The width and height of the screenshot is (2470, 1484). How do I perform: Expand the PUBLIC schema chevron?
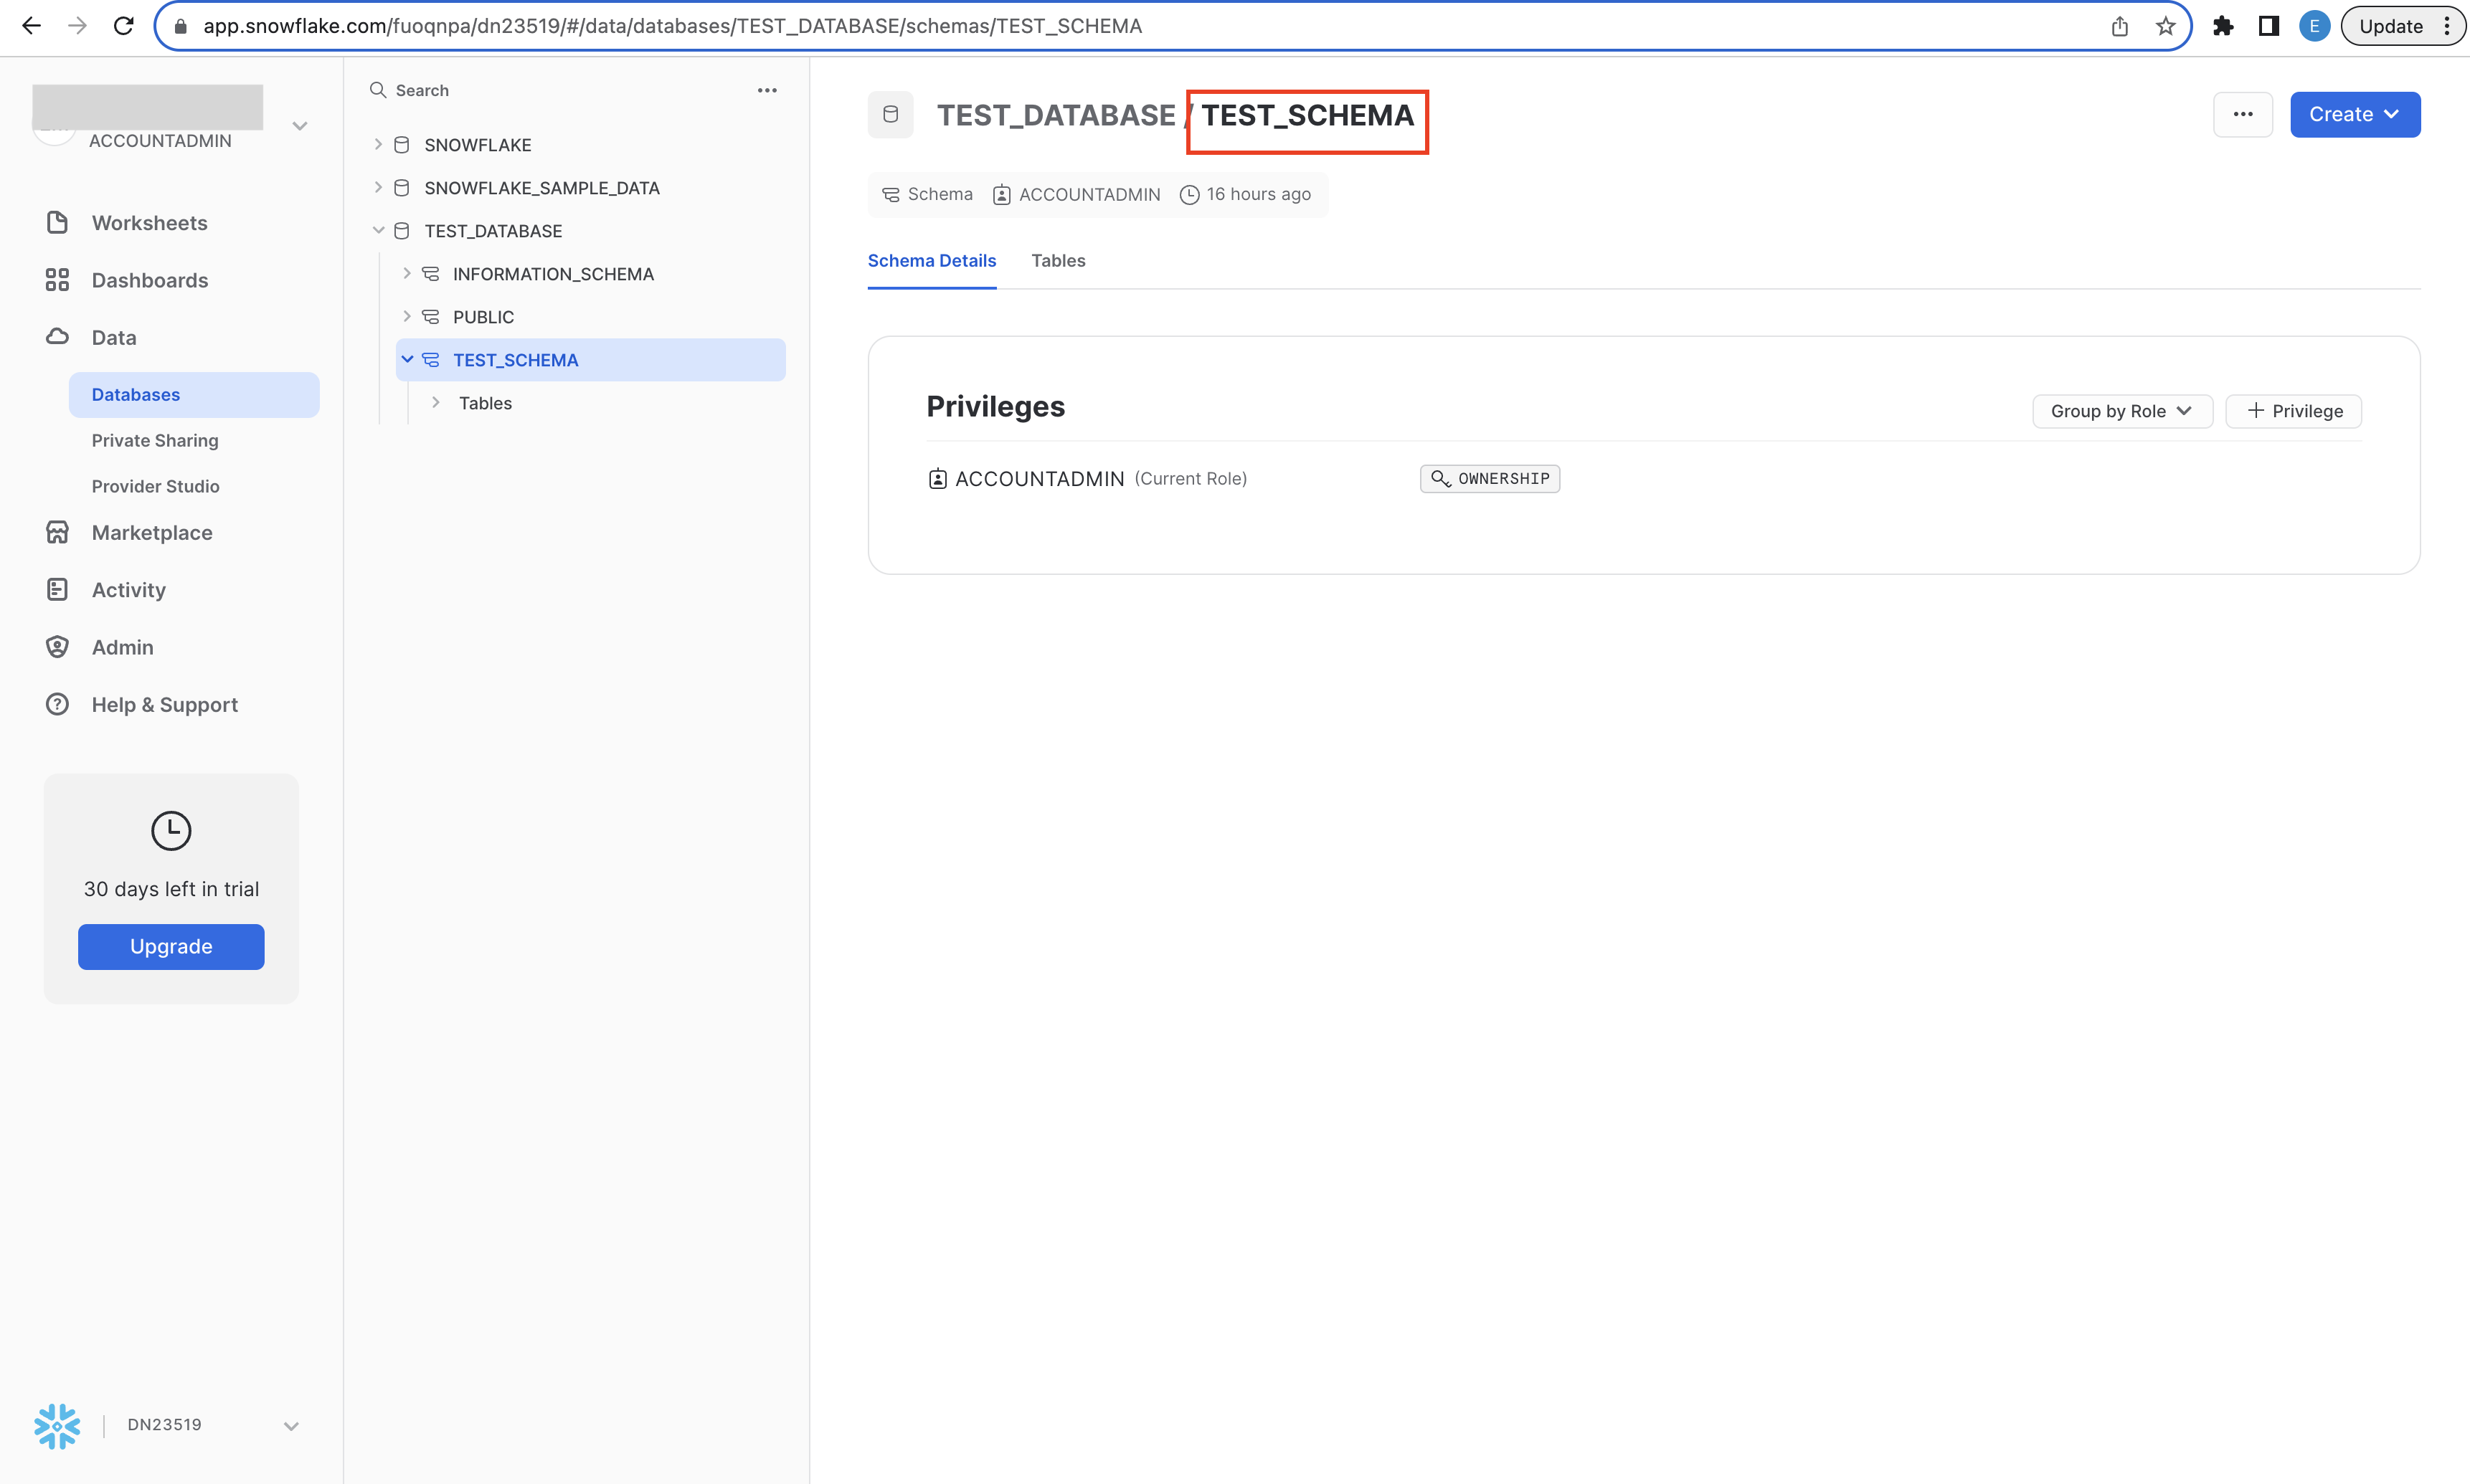(x=407, y=317)
